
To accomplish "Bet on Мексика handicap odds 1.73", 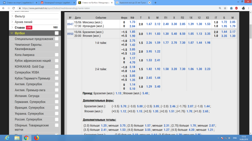I will [x=132, y=22].
